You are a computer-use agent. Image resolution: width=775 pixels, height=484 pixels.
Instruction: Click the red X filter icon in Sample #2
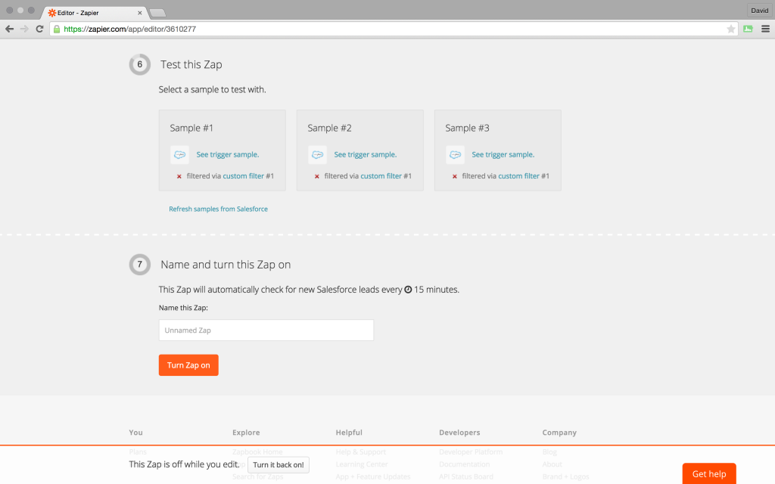(317, 176)
